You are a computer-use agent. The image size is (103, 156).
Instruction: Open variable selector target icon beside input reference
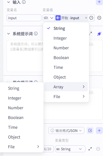click(91, 18)
